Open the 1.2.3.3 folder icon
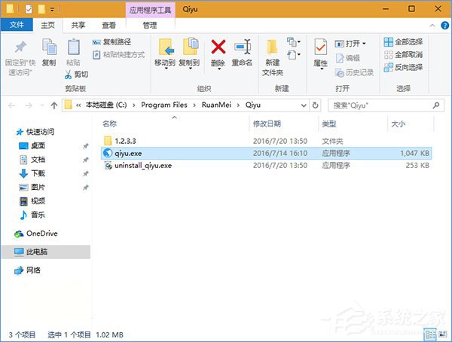Image resolution: width=452 pixels, height=342 pixels. pyautogui.click(x=108, y=140)
